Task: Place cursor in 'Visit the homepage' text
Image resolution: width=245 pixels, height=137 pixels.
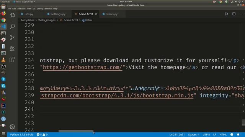Action: click(157, 67)
